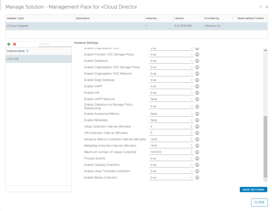Click info icon beside Enable Metadata
272x211 pixels.
pyautogui.click(x=197, y=120)
